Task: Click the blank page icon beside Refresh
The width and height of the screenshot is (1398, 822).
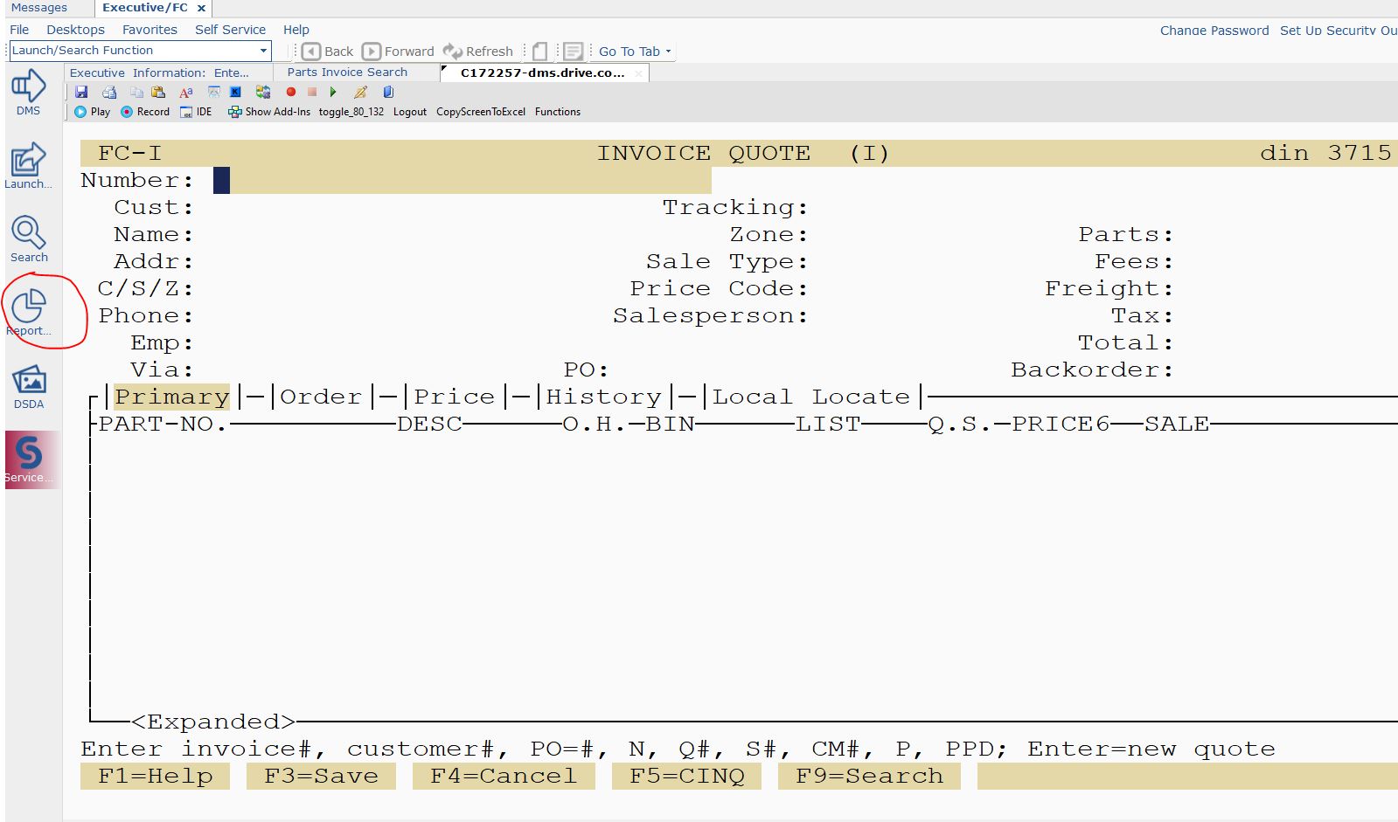Action: click(540, 52)
